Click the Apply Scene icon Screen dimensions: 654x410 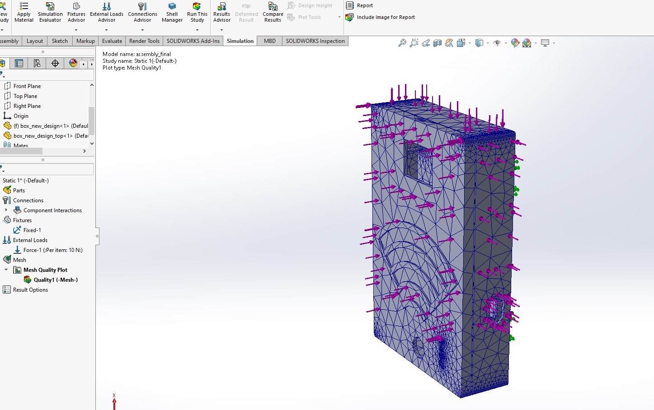527,43
